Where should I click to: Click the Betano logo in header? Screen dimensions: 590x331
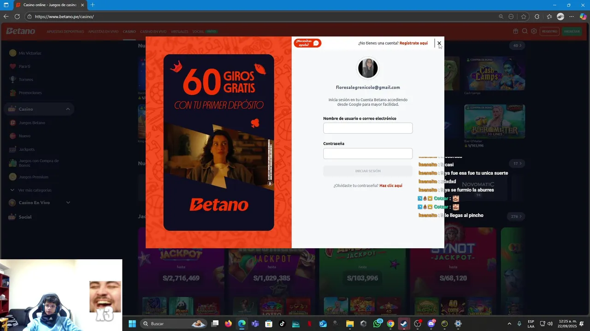coord(20,31)
